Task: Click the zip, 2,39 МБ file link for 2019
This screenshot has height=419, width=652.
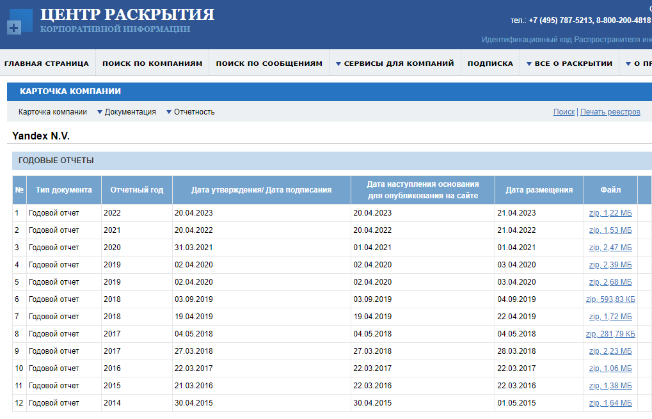Action: click(610, 264)
